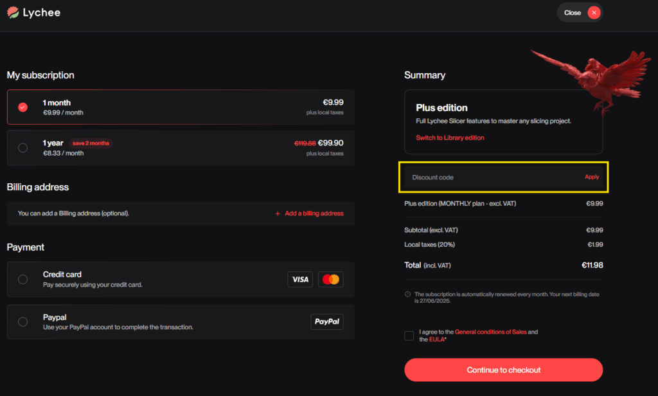Click the Lychee leaf logo
This screenshot has height=396, width=658.
12,12
